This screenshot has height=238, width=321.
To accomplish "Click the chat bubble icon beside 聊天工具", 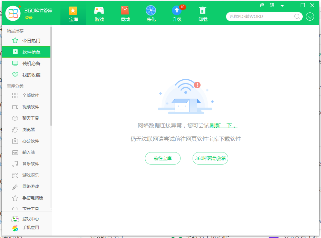I will tap(15, 118).
